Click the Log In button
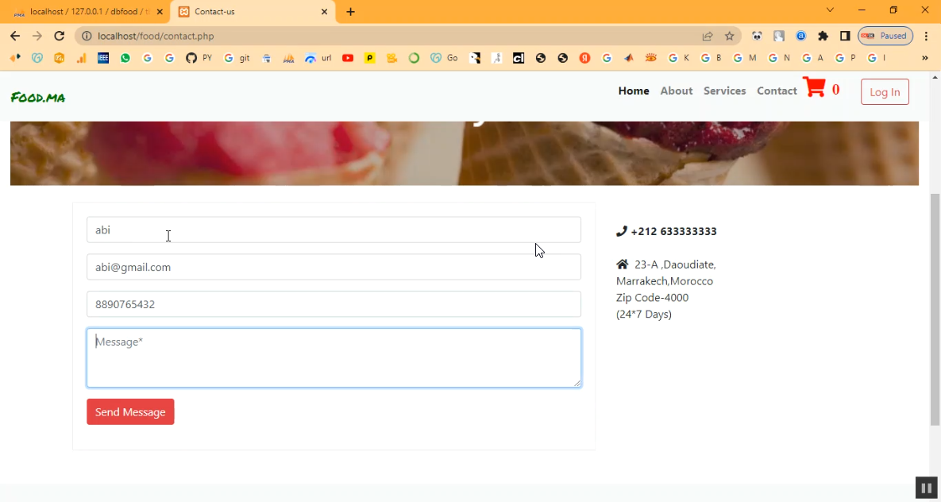This screenshot has width=941, height=502. 885,92
